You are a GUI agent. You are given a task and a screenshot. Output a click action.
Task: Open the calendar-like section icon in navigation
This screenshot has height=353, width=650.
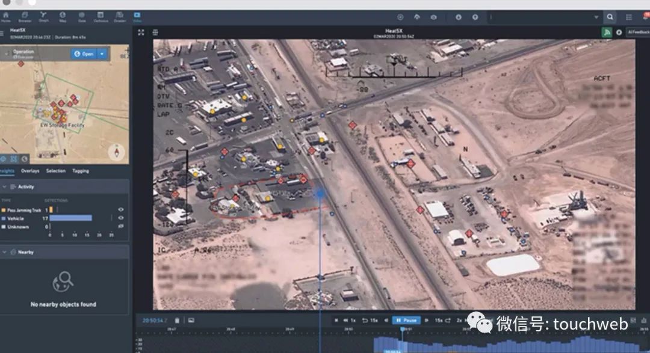pyautogui.click(x=101, y=17)
